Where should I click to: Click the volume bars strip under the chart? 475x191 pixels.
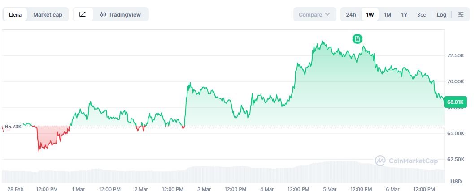pyautogui.click(x=224, y=174)
